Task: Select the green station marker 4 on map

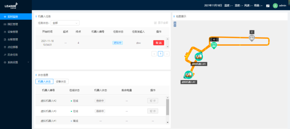Action: click(214, 45)
